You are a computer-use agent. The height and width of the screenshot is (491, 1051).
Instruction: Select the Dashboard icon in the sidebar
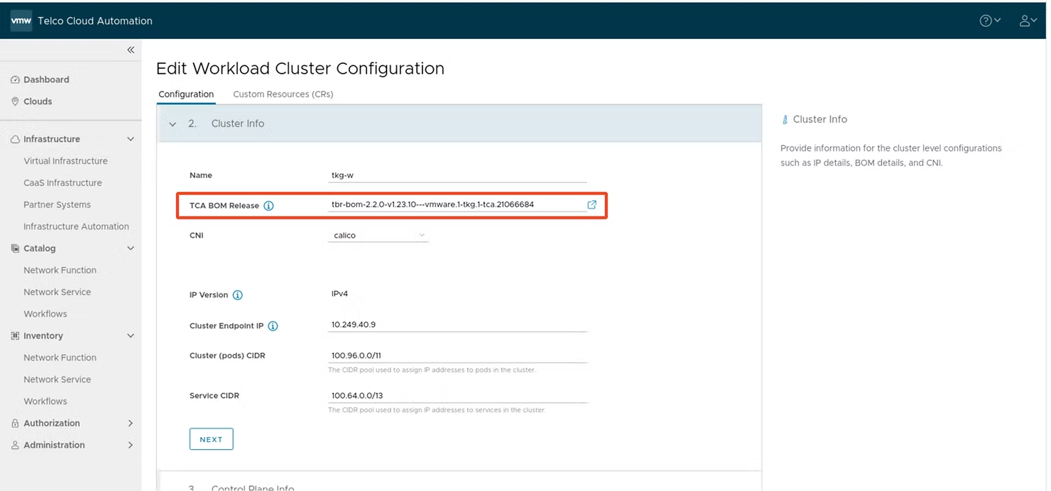[16, 79]
